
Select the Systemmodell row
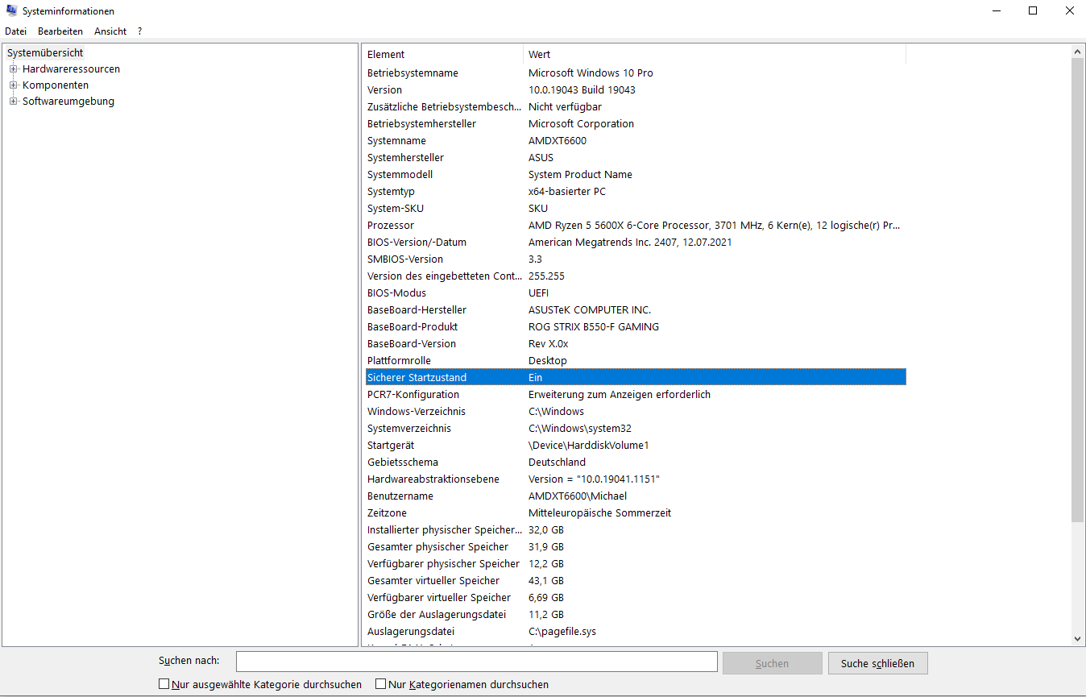click(x=636, y=174)
